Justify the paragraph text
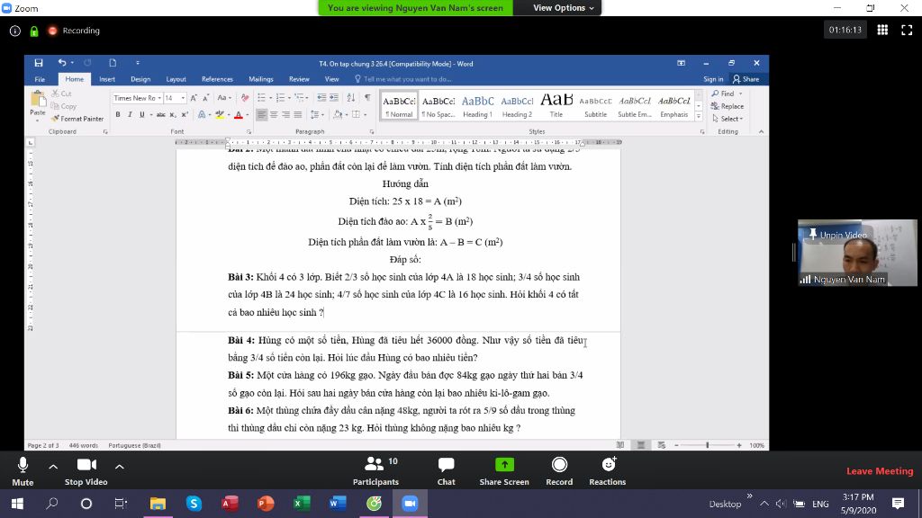 [x=298, y=114]
